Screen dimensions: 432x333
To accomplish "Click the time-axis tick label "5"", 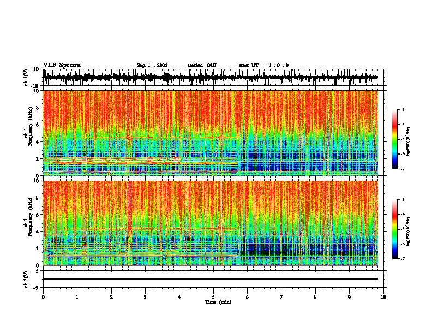I will click(213, 297).
